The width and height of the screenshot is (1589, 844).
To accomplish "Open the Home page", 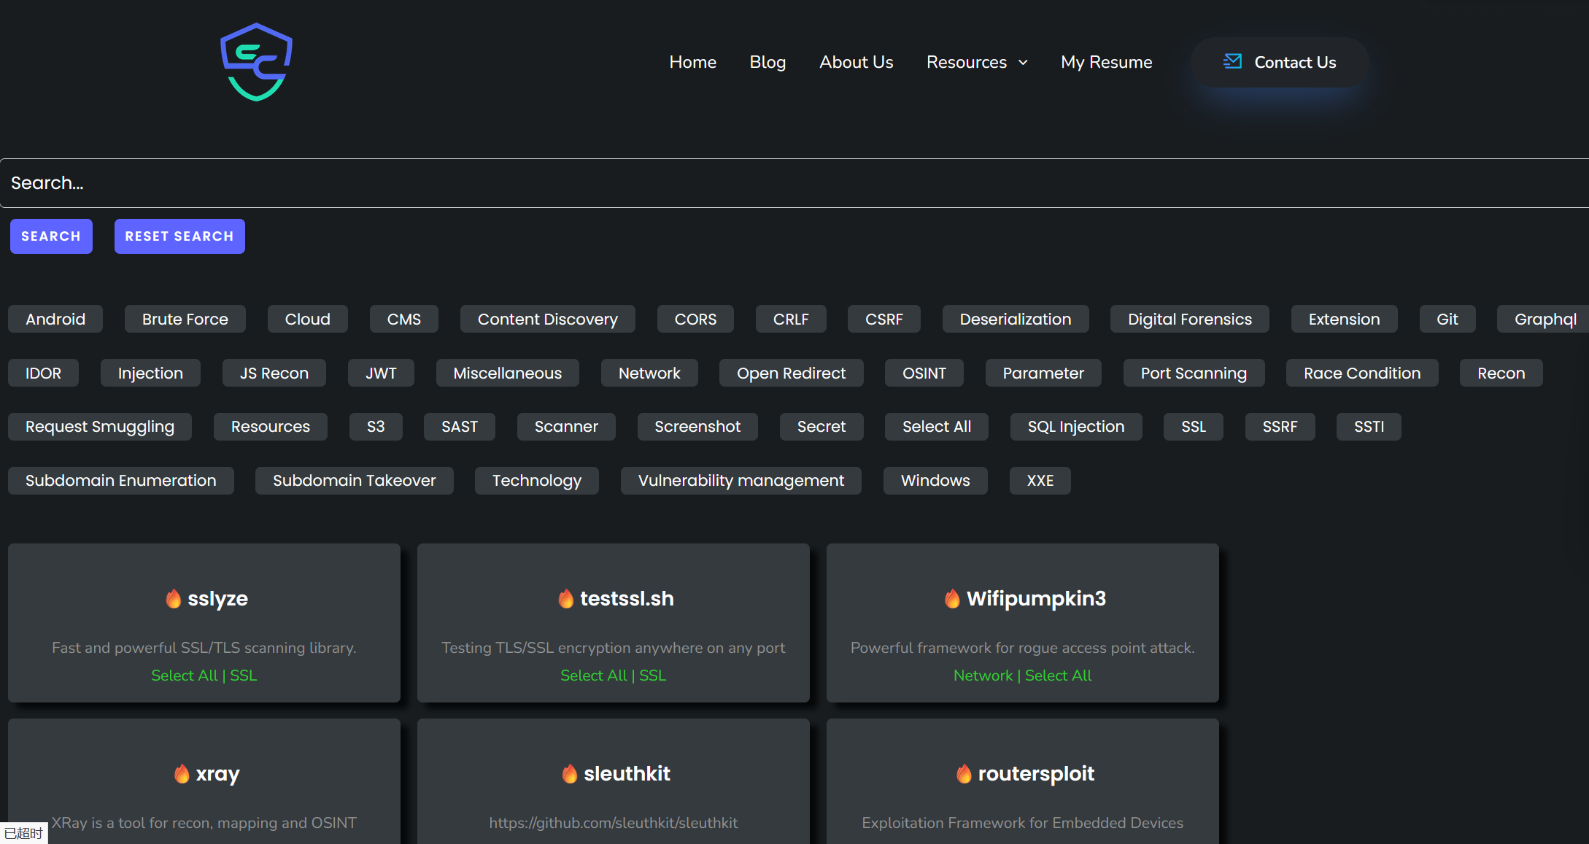I will tap(692, 62).
